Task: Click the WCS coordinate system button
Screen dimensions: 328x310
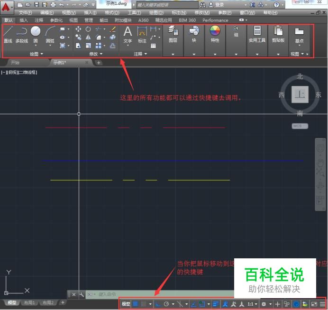Action: [300, 126]
